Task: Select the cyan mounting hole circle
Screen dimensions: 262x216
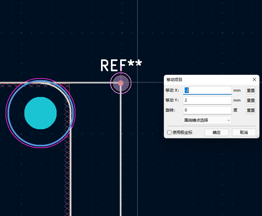Action: pos(40,113)
